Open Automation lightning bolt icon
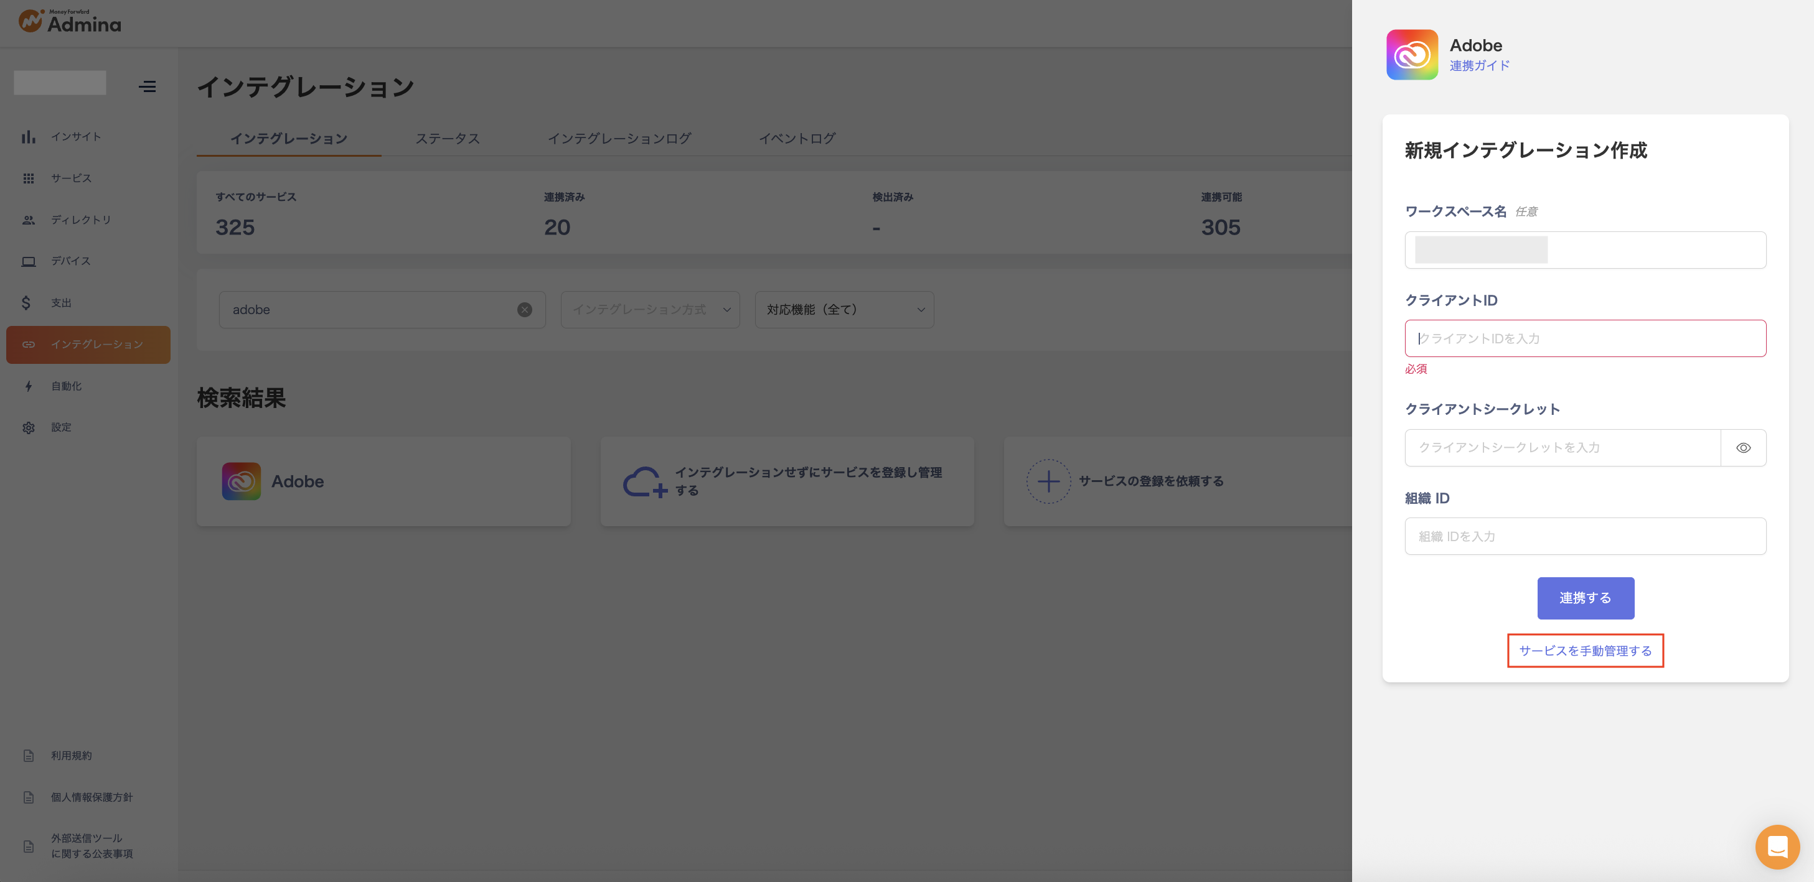This screenshot has height=882, width=1814. point(28,386)
